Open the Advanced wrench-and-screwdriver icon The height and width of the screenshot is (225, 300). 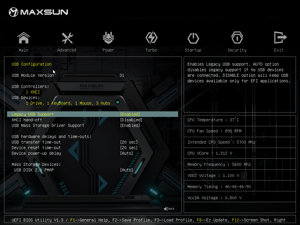click(67, 38)
